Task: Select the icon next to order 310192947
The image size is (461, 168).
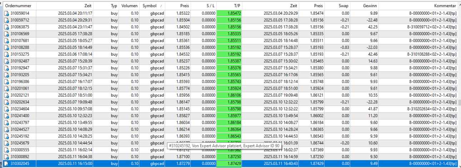Action: (x=6, y=68)
